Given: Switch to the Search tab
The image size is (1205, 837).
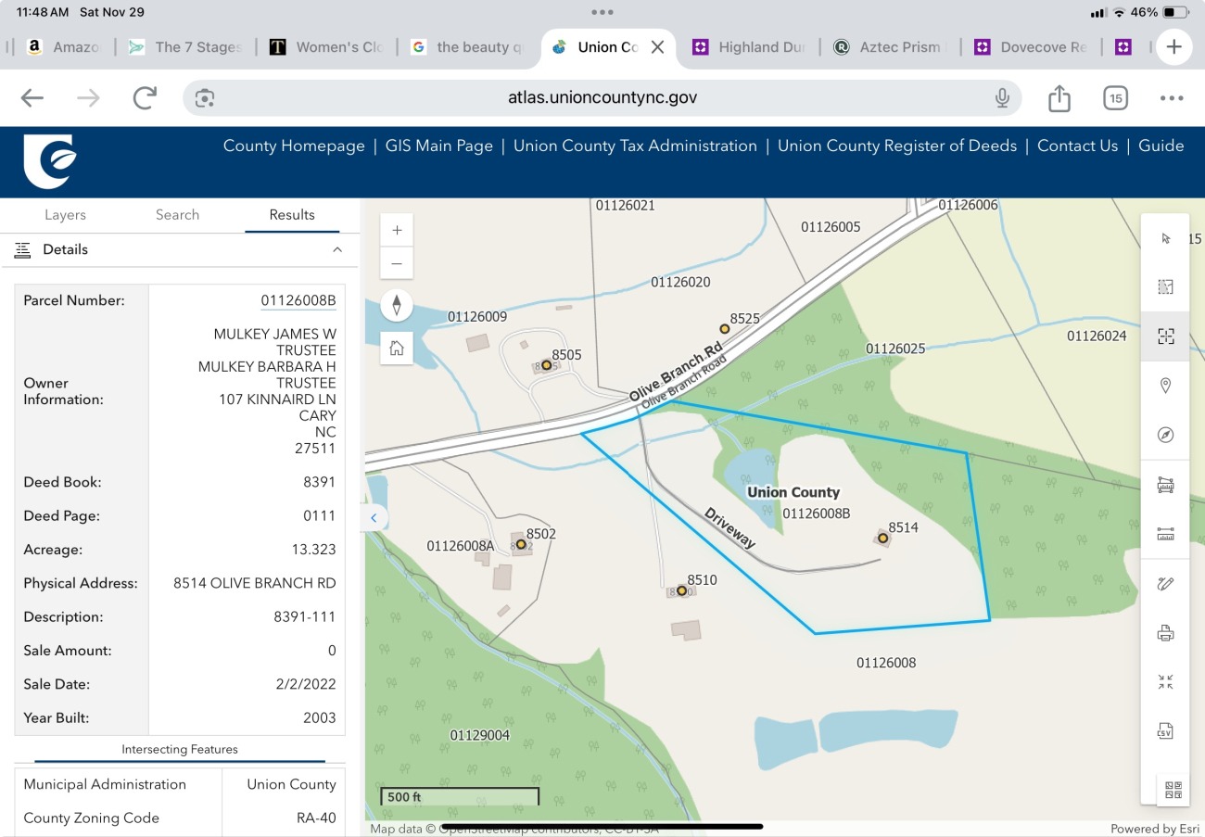Looking at the screenshot, I should 177,214.
